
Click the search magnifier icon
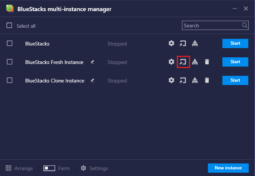click(245, 26)
